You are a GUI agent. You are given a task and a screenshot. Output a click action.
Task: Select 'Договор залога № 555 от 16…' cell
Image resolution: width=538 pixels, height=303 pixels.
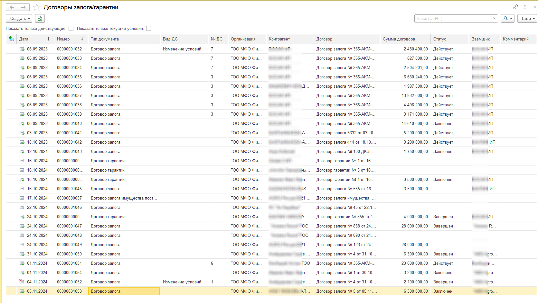pyautogui.click(x=347, y=189)
